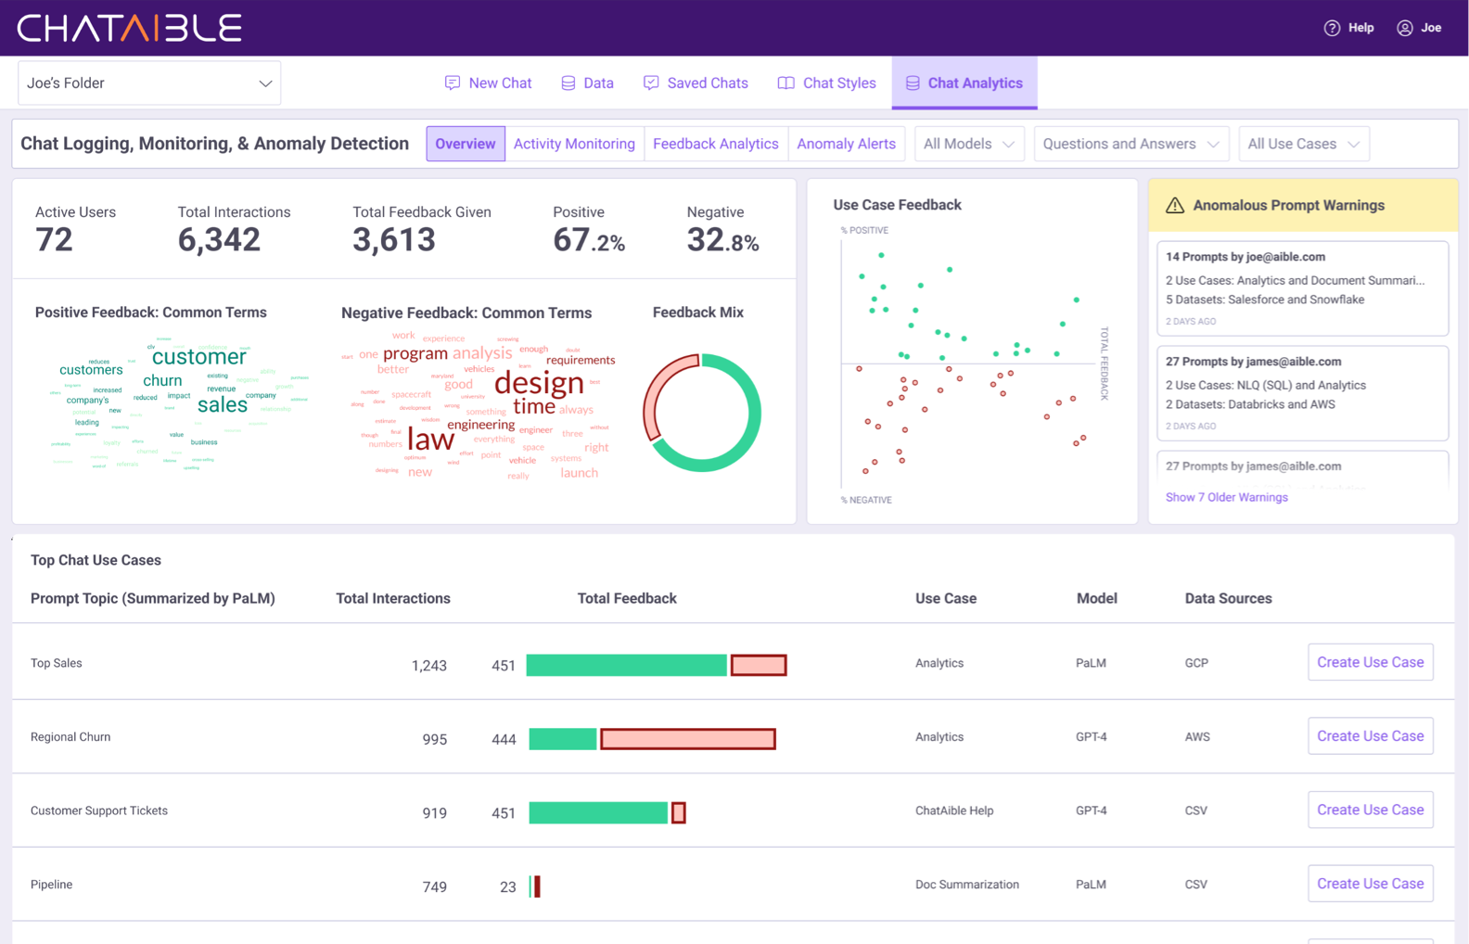Viewport: 1469px width, 944px height.
Task: Open the All Models dropdown
Action: (x=969, y=144)
